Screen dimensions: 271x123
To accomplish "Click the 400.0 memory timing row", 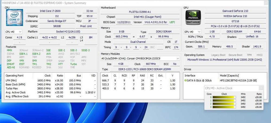I will 140,88.
